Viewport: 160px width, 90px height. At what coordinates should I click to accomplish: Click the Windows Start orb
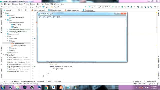click(3, 87)
